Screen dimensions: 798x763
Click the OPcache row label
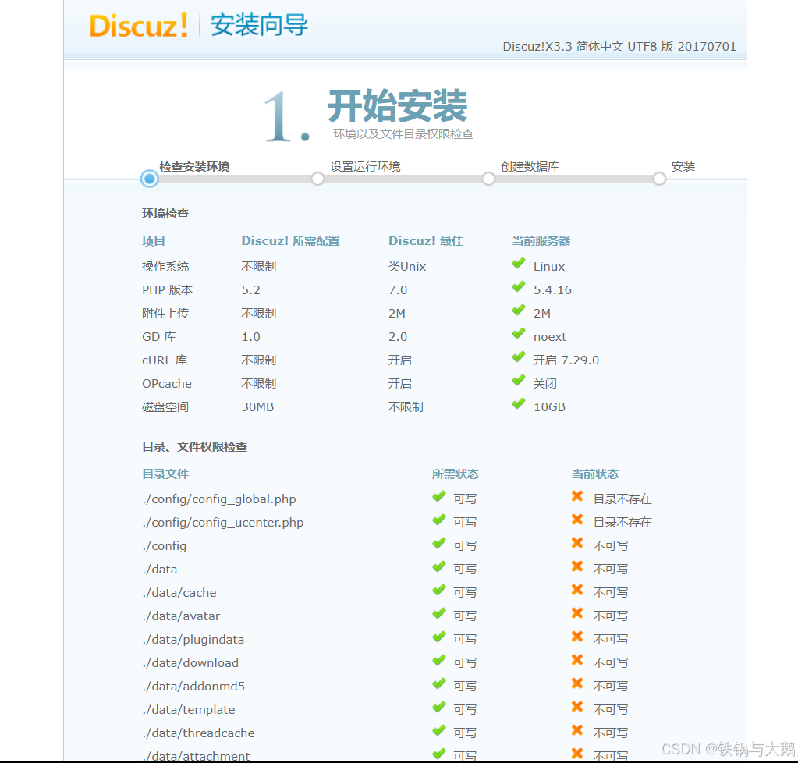[x=167, y=384]
